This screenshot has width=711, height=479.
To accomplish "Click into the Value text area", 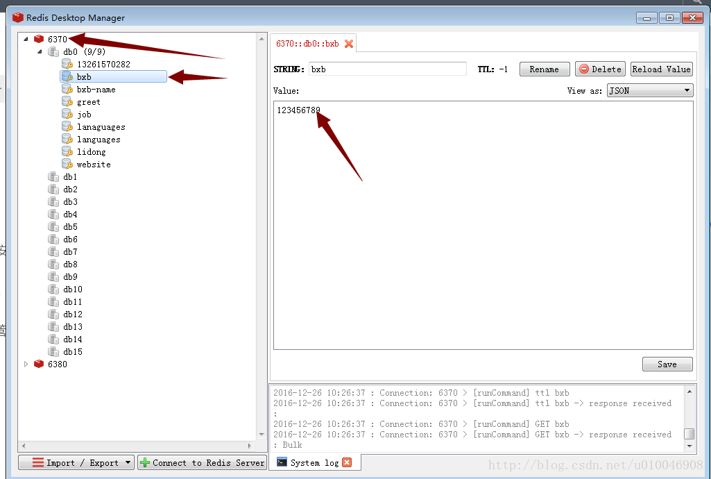I will click(x=483, y=225).
